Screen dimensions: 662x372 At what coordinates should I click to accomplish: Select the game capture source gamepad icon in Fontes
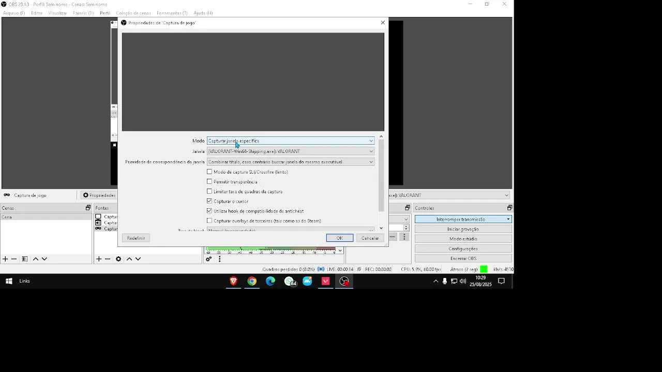point(98,228)
